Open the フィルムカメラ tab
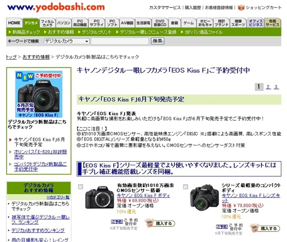 pyautogui.click(x=47, y=23)
